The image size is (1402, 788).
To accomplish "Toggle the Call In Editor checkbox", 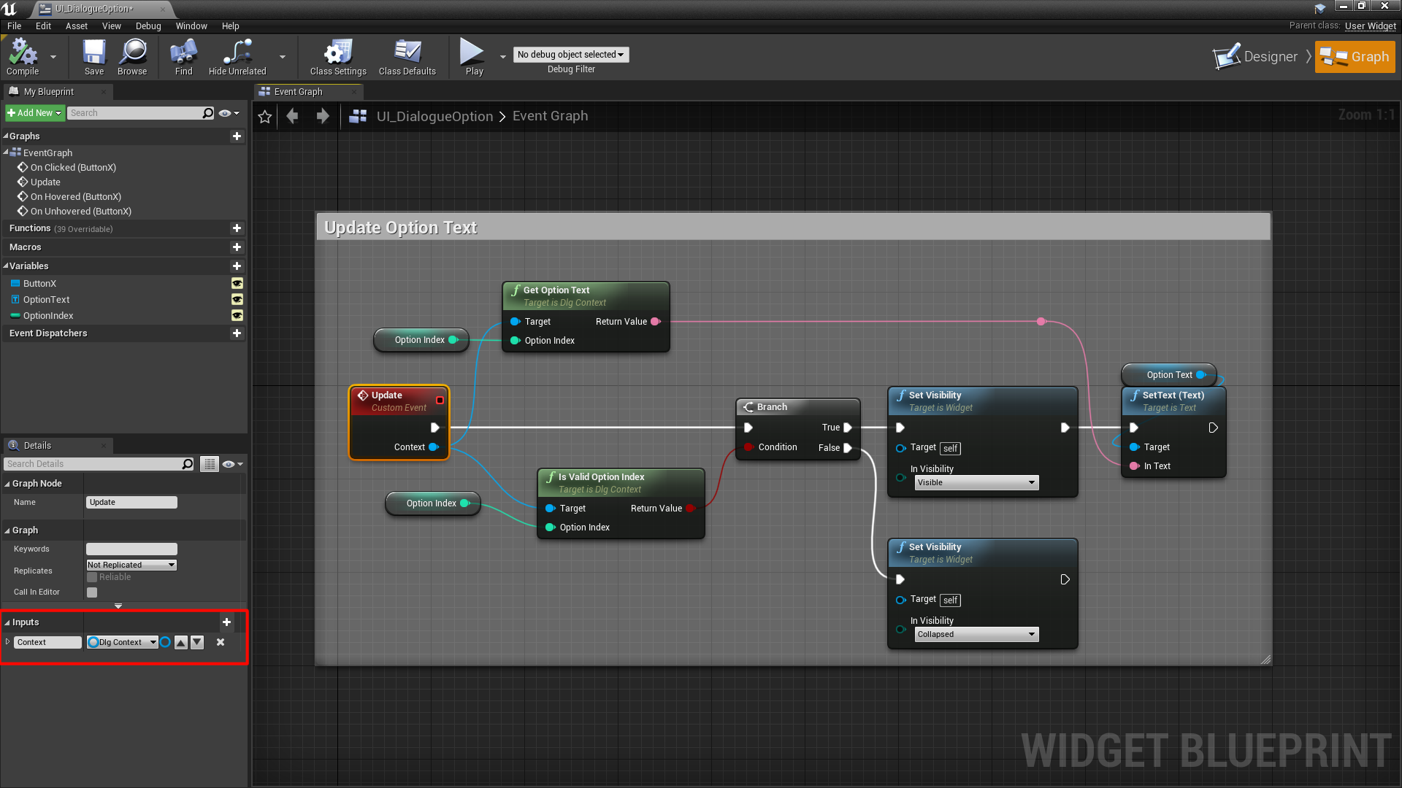I will coord(92,592).
